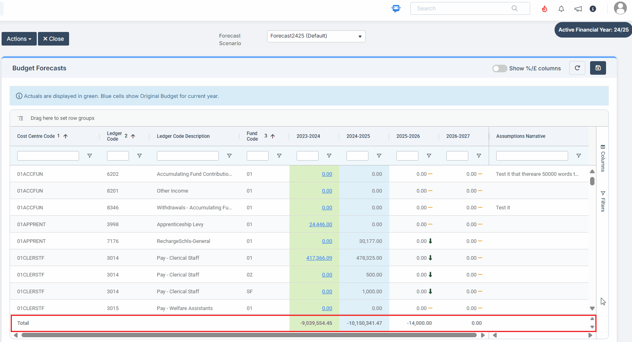Sort by 2026-2027 column header
Screen dimensions: 632x342
coord(458,136)
